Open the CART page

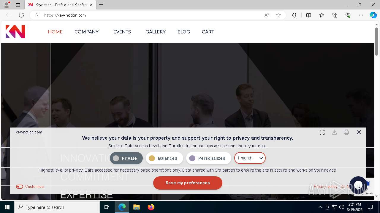click(208, 32)
